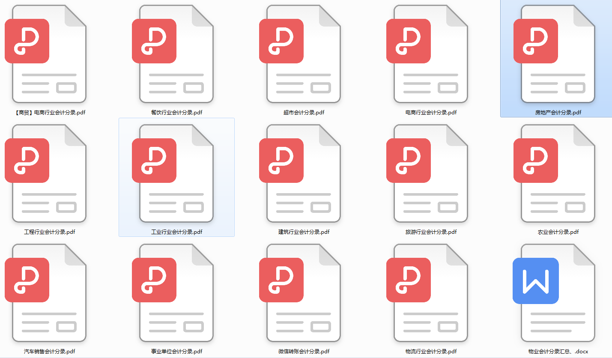Select the 工业行业会计分录 PDF file icon
The height and width of the screenshot is (358, 612).
click(173, 173)
